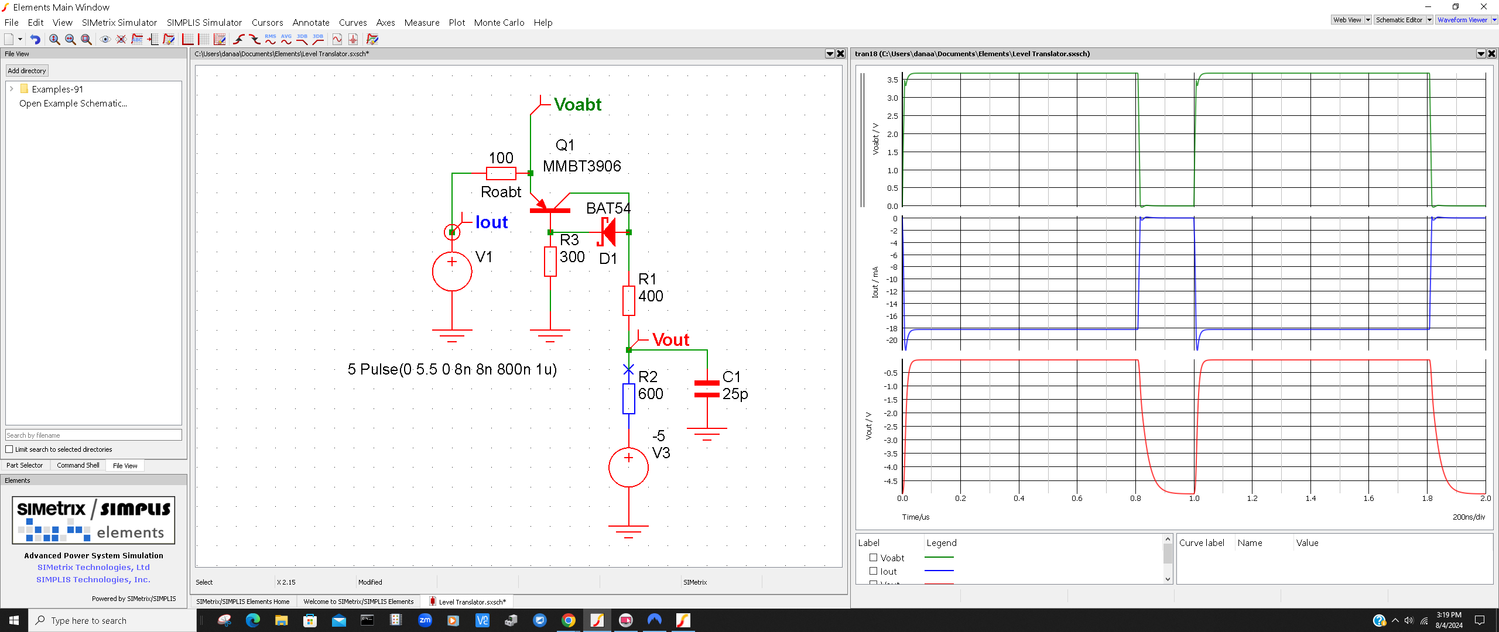Screen dimensions: 1499x632
Task: Click the blue Undo arrow icon
Action: click(x=35, y=39)
